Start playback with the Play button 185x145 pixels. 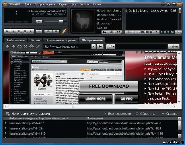tap(13, 31)
